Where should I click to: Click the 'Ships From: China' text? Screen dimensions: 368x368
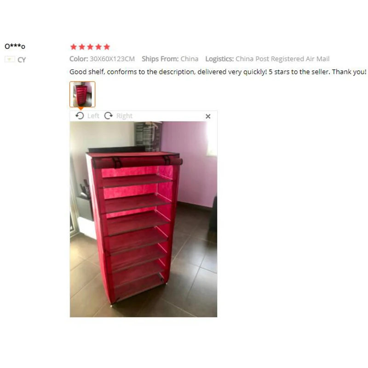coord(170,59)
